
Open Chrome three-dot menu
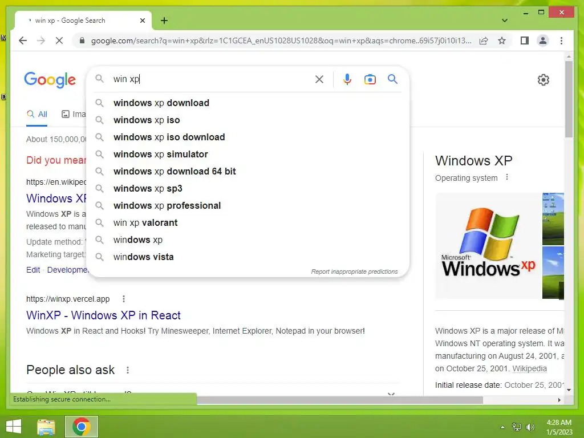[561, 40]
